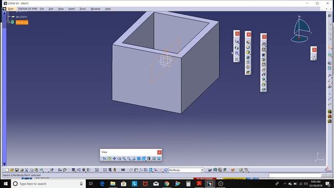Image resolution: width=334 pixels, height=188 pixels.
Task: Open the View menu
Action: (61, 9)
